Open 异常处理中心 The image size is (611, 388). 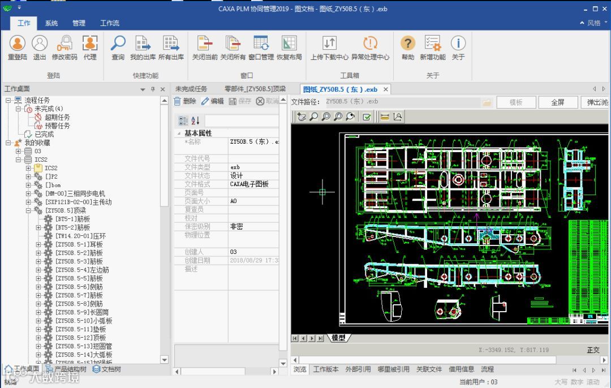(370, 48)
